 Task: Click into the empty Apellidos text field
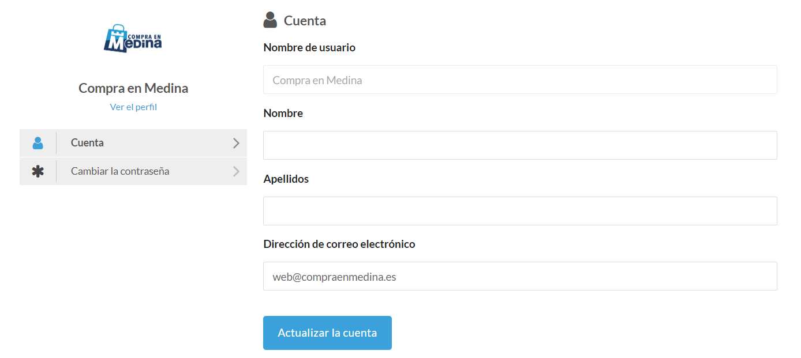(x=519, y=211)
